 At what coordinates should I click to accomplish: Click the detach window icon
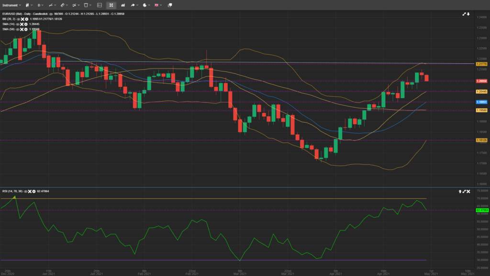coord(170,5)
